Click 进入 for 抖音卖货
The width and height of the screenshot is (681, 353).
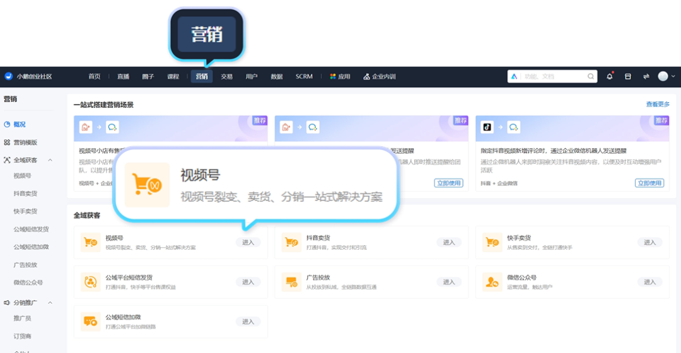[x=449, y=242]
